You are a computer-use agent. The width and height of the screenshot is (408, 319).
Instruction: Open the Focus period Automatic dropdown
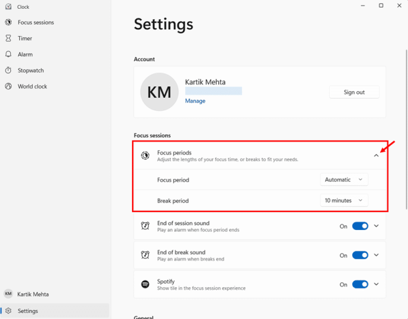coord(344,180)
